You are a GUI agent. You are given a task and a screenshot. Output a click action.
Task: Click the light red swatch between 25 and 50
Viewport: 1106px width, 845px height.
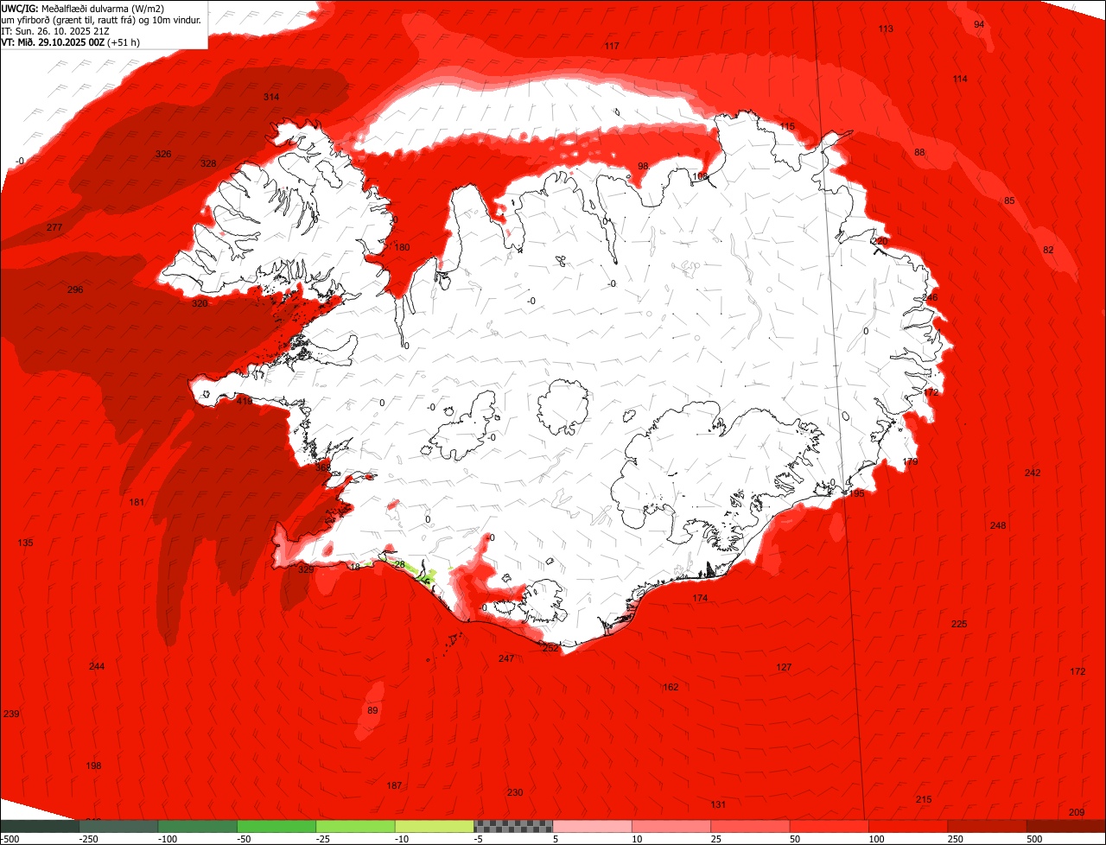point(751,826)
